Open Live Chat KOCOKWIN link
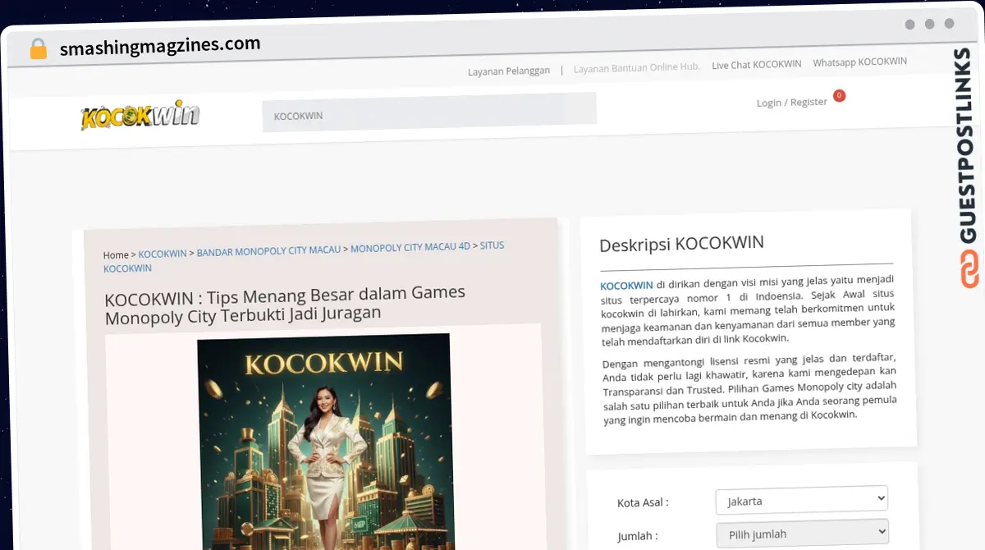The height and width of the screenshot is (550, 985). 757,64
